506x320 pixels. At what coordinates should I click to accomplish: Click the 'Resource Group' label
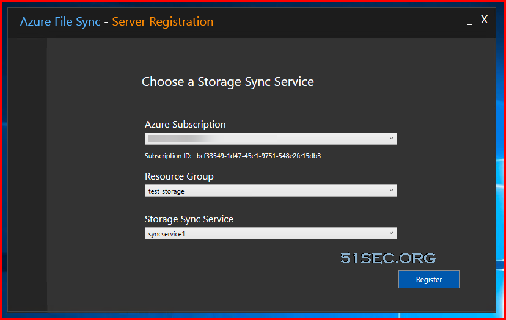tap(179, 176)
